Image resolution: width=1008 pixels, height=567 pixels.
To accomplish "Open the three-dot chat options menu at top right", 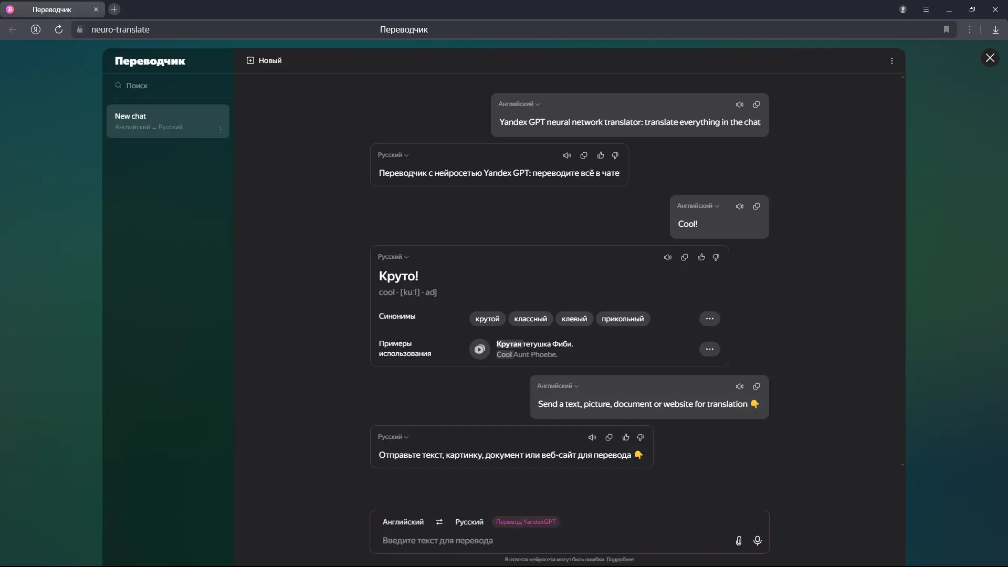I will (x=891, y=61).
